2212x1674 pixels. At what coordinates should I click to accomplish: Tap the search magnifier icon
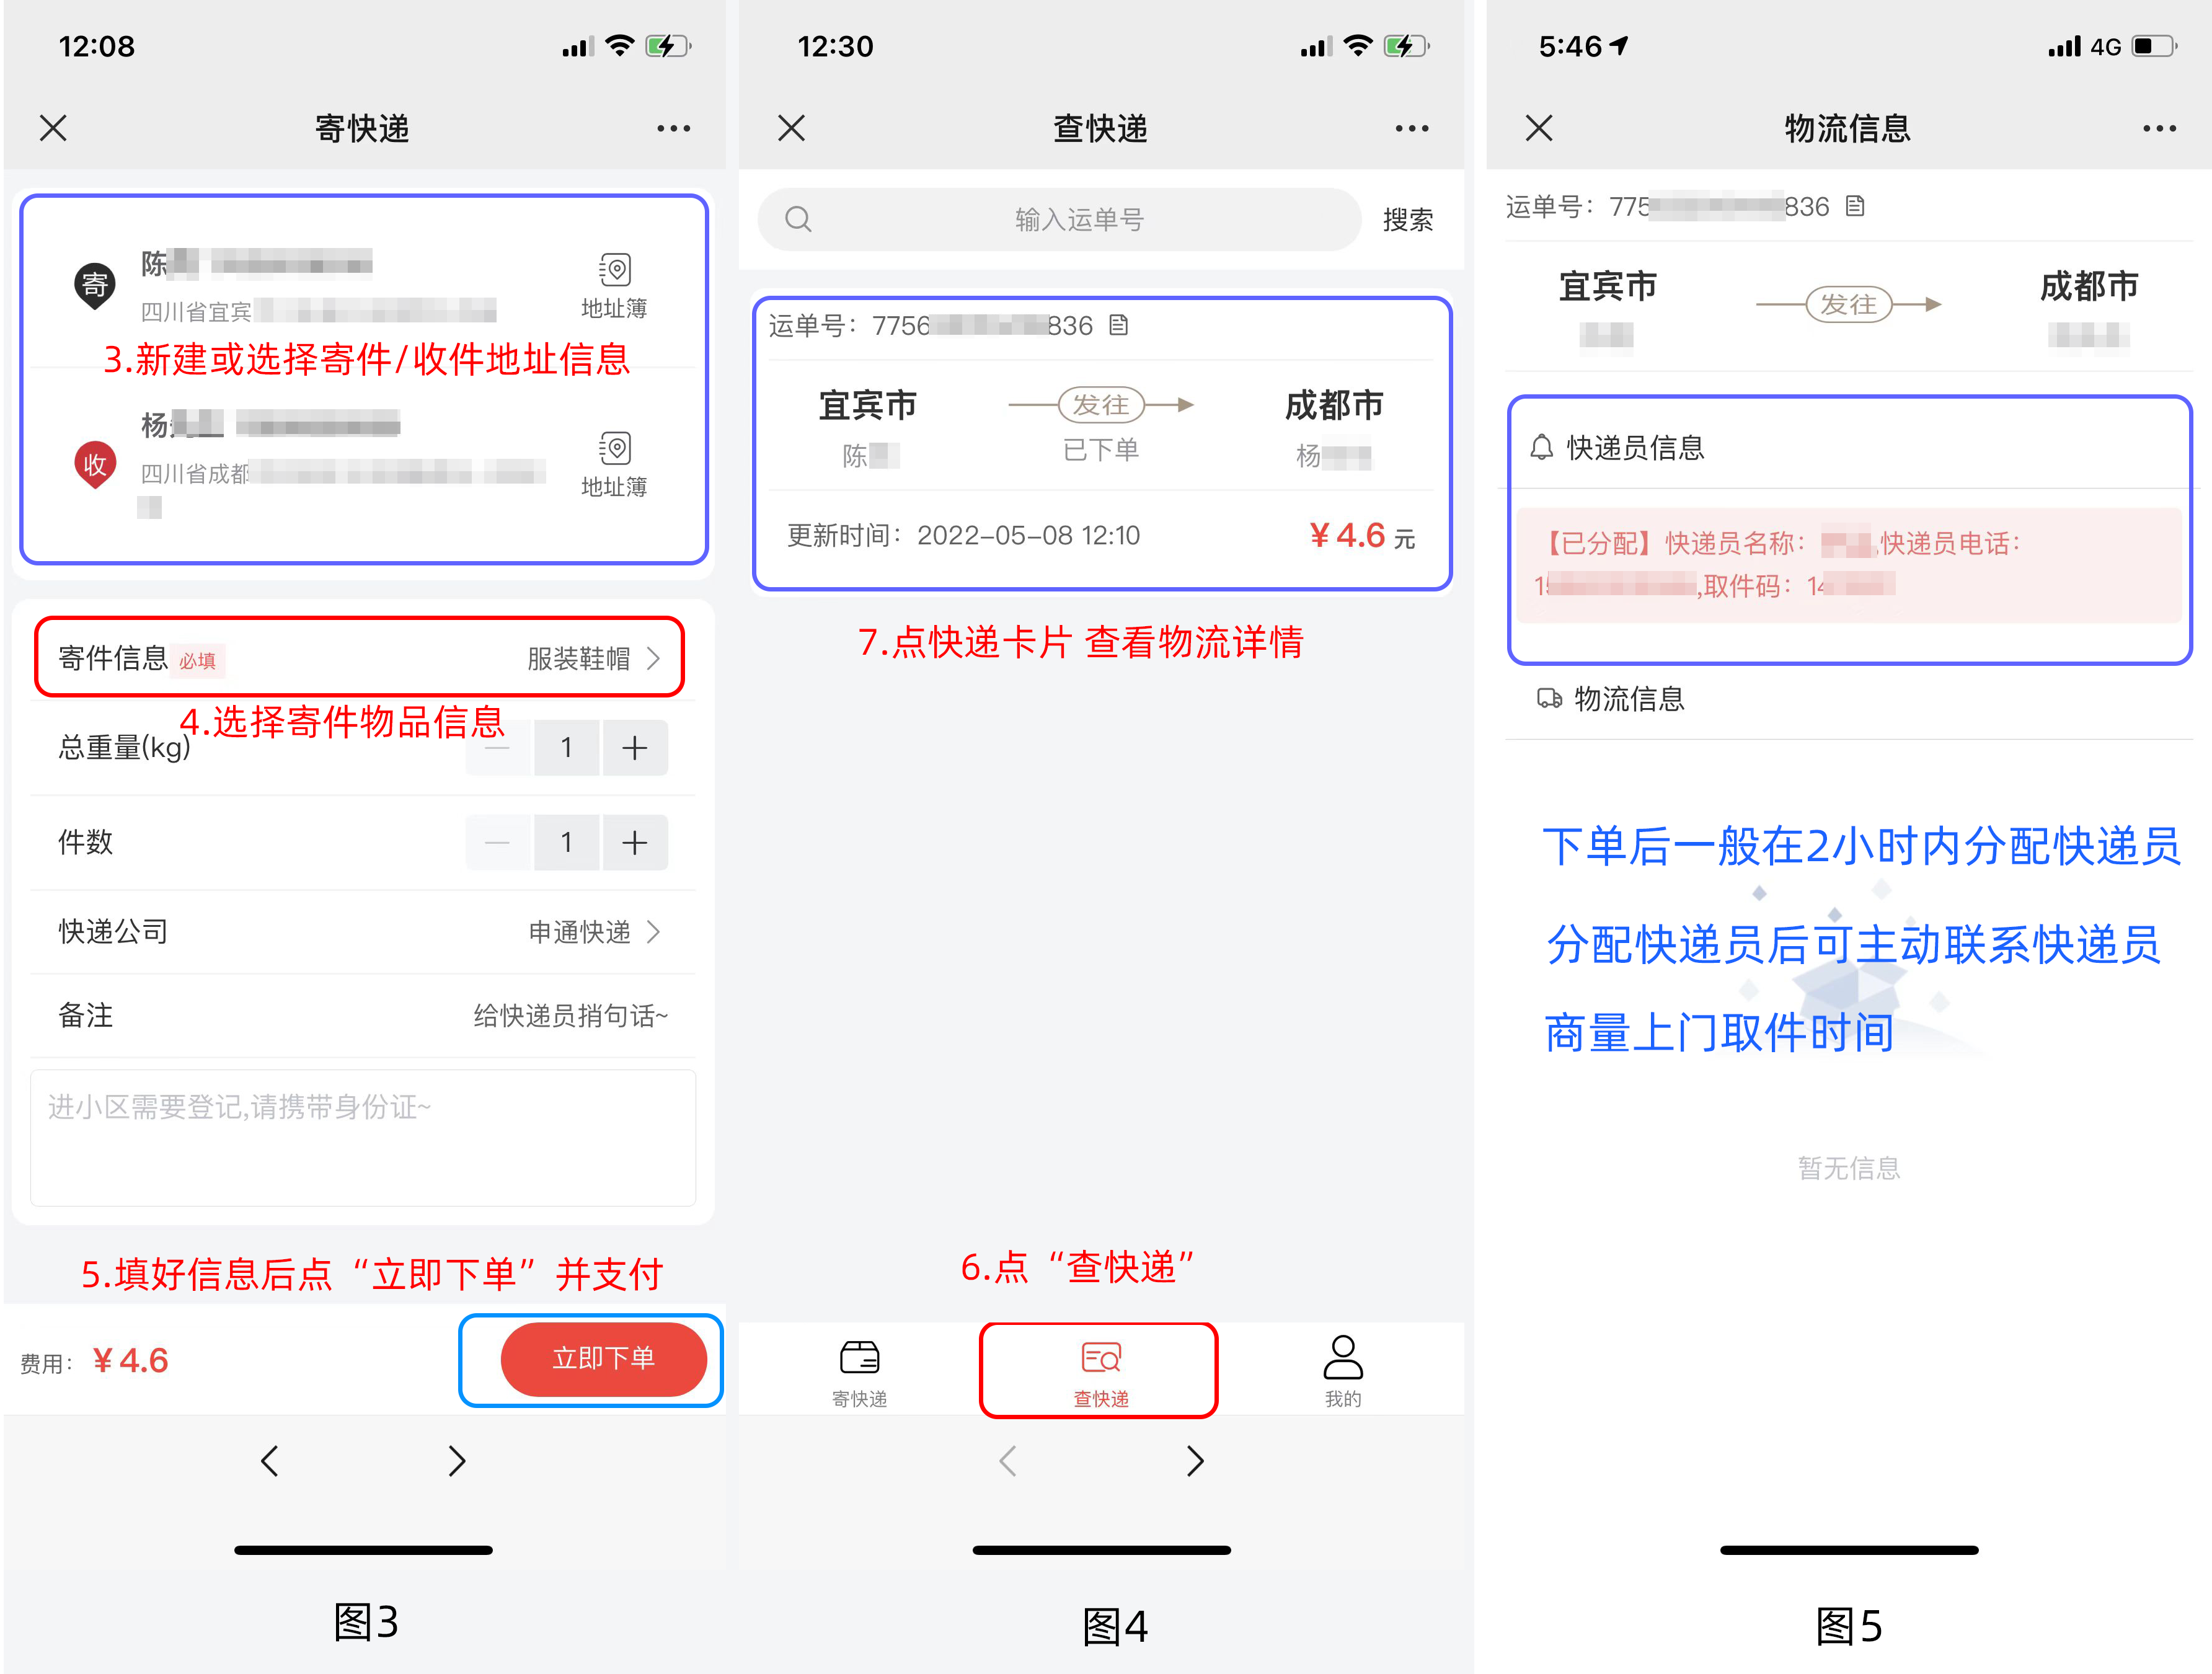pos(798,219)
